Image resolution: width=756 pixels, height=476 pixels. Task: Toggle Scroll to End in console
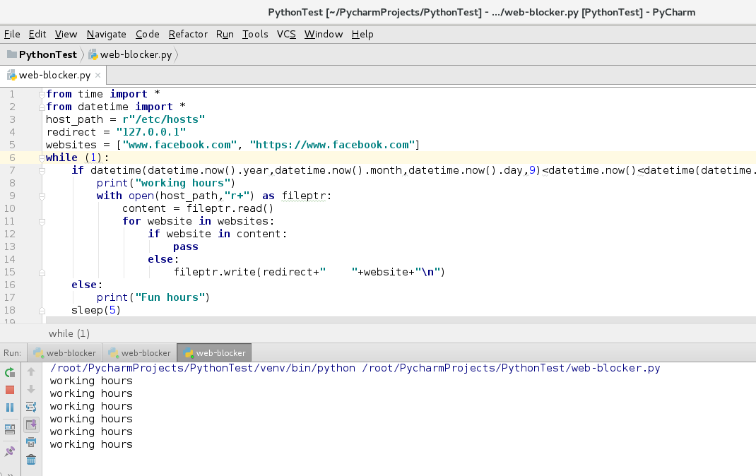tap(31, 425)
